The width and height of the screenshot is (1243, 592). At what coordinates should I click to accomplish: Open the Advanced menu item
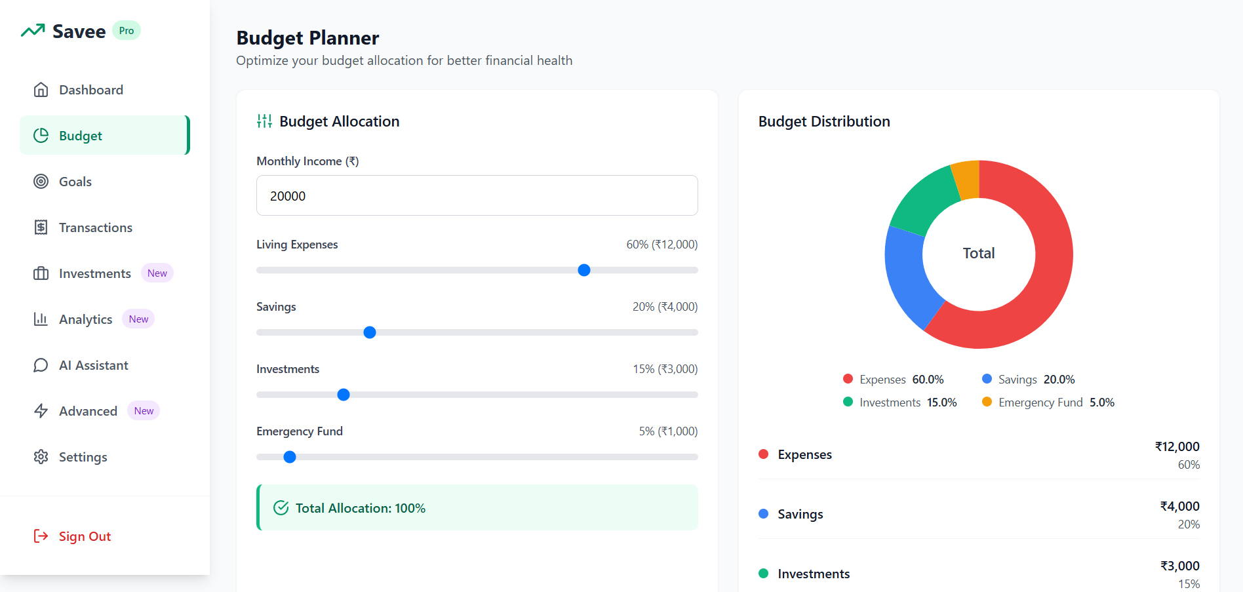[105, 411]
